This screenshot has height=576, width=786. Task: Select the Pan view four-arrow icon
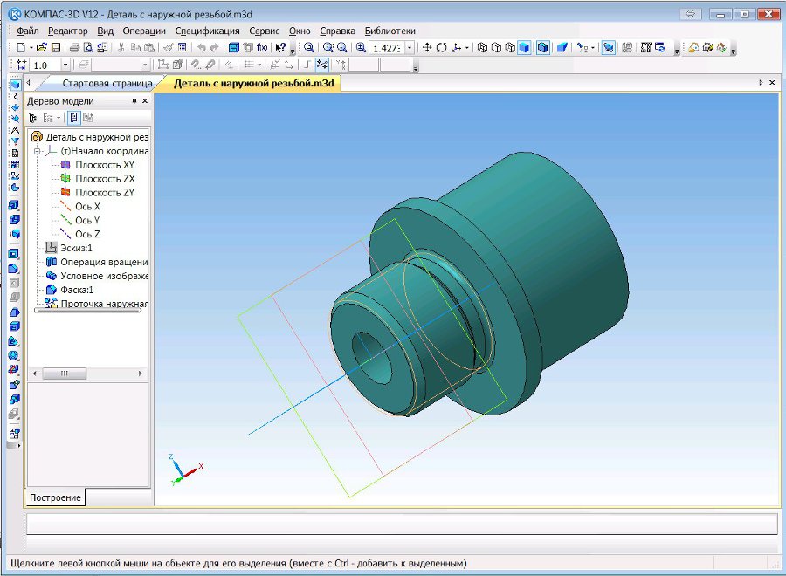point(427,48)
